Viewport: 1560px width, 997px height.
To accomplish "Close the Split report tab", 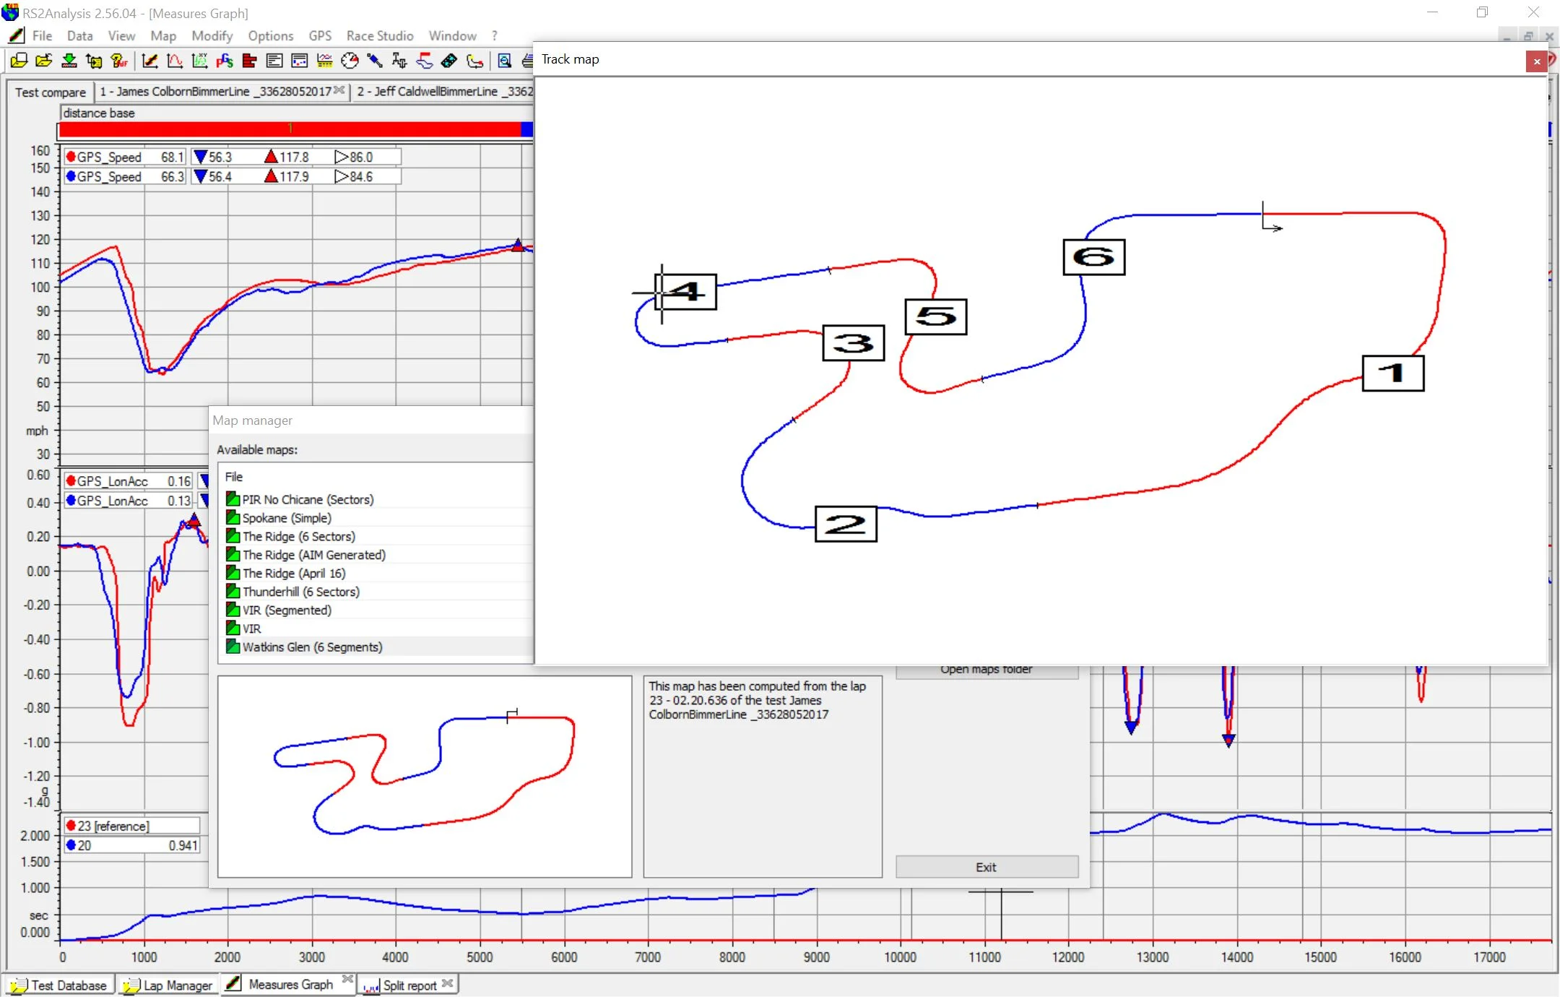I will pyautogui.click(x=447, y=983).
